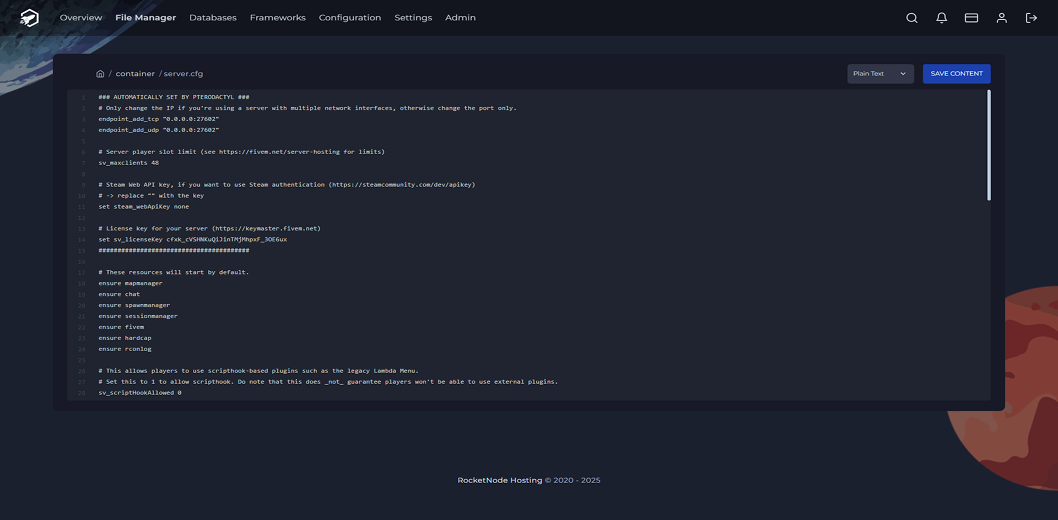Click the sv_licenseKey line in editor
Image resolution: width=1058 pixels, height=520 pixels.
pos(192,239)
